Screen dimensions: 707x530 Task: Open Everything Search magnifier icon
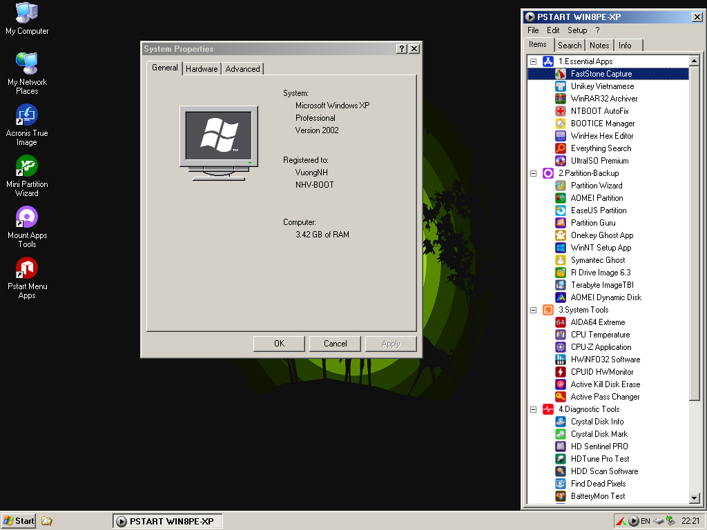point(560,148)
